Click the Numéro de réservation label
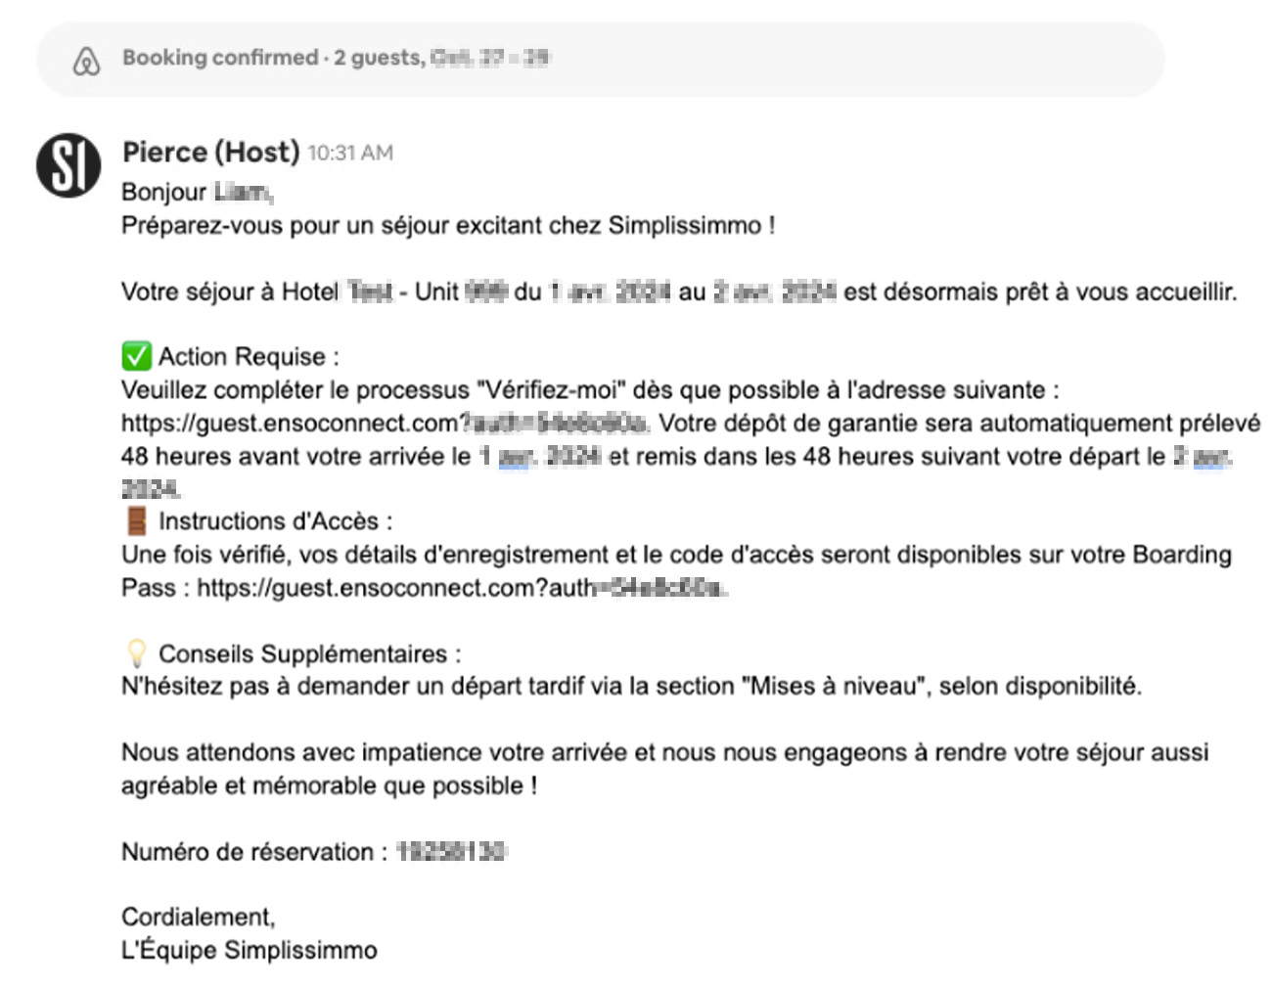This screenshot has width=1272, height=988. (253, 852)
